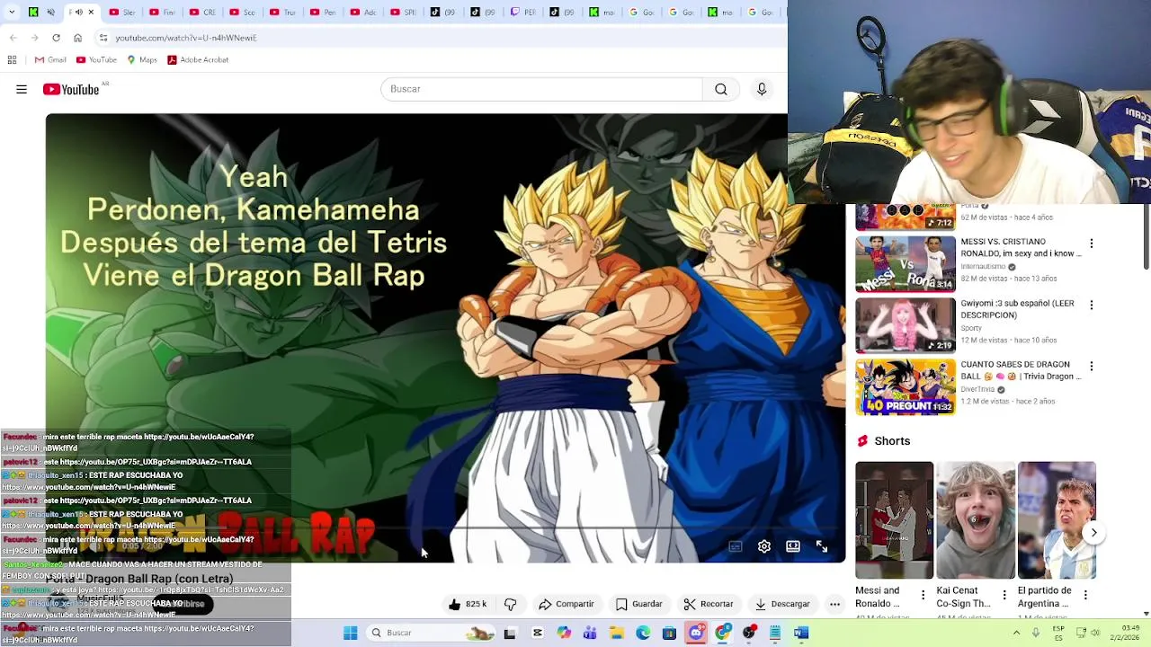The image size is (1151, 647).
Task: Click the Compartir share button
Action: coord(567,604)
